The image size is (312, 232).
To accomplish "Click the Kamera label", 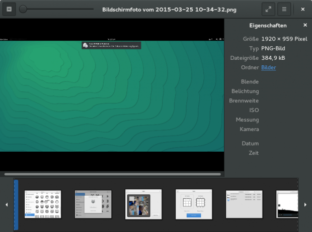I will pos(249,130).
